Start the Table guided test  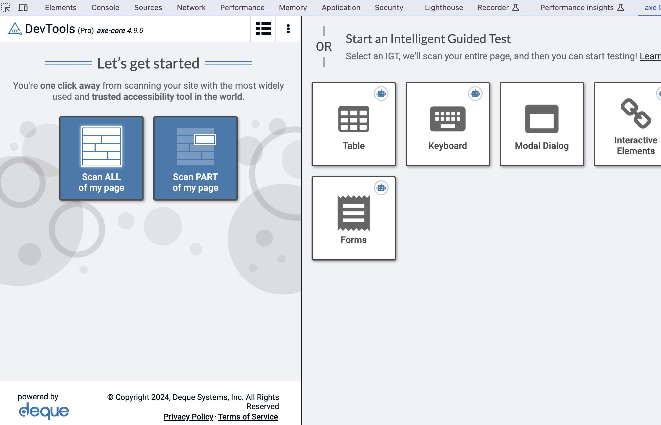point(354,124)
